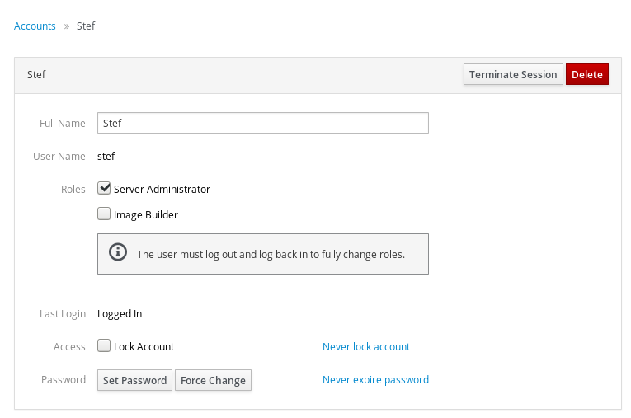Uncheck the Server Administrator role checkbox
The width and height of the screenshot is (631, 418).
click(x=104, y=189)
